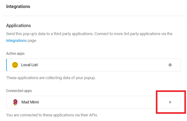Click 'These applications are collecting data' text
The width and height of the screenshot is (187, 121).
tap(51, 78)
